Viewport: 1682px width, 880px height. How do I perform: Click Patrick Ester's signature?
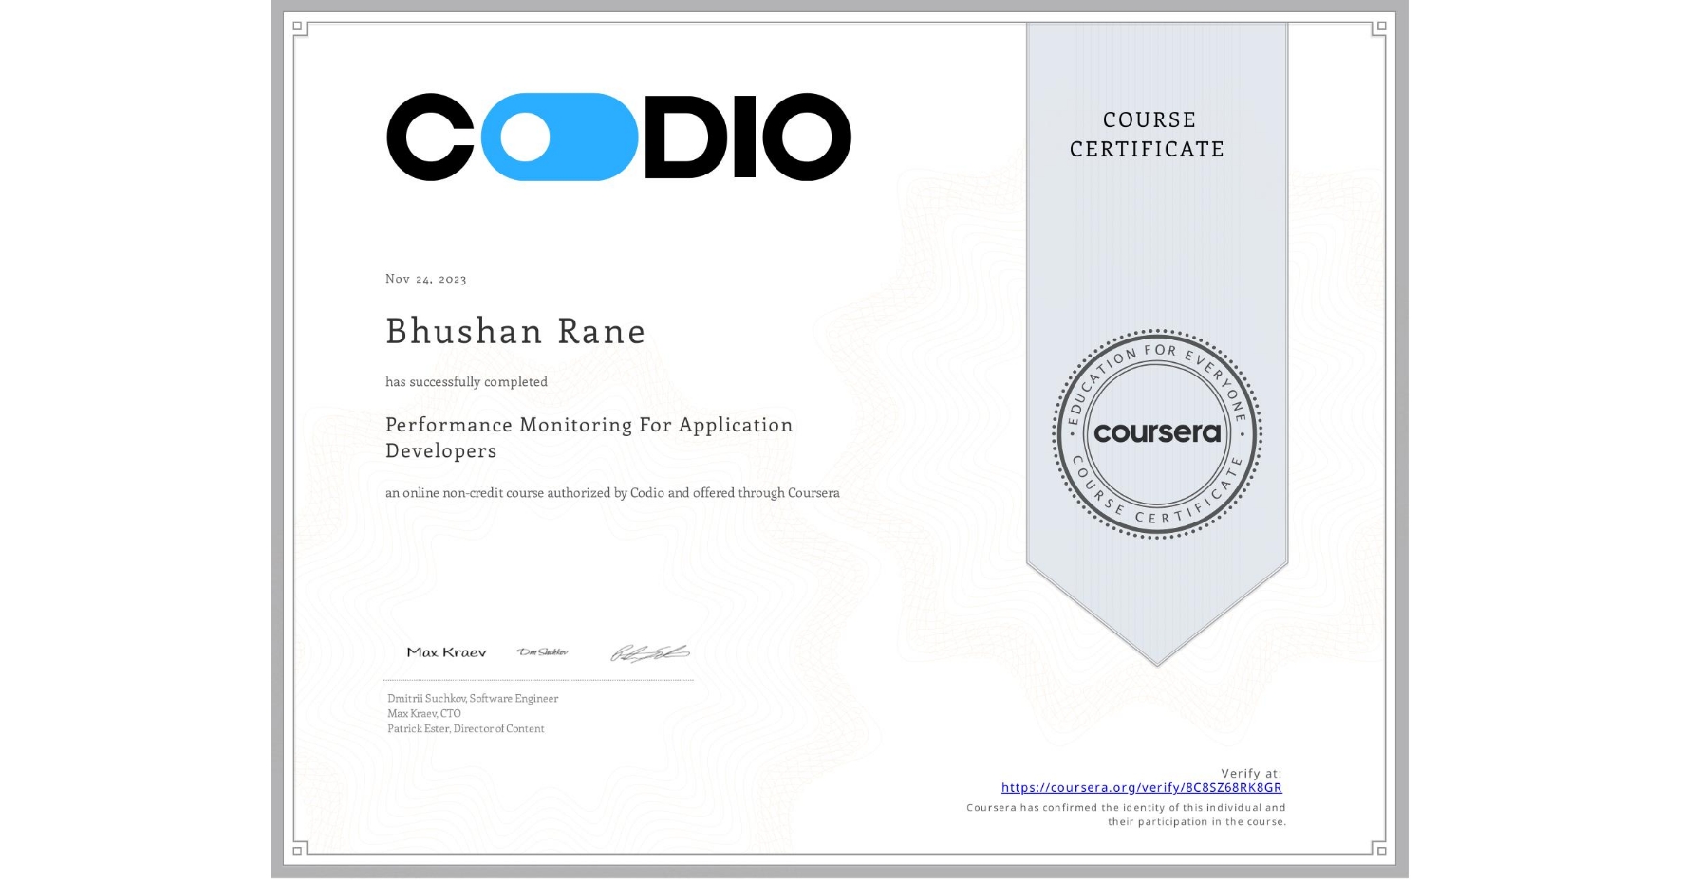(649, 651)
